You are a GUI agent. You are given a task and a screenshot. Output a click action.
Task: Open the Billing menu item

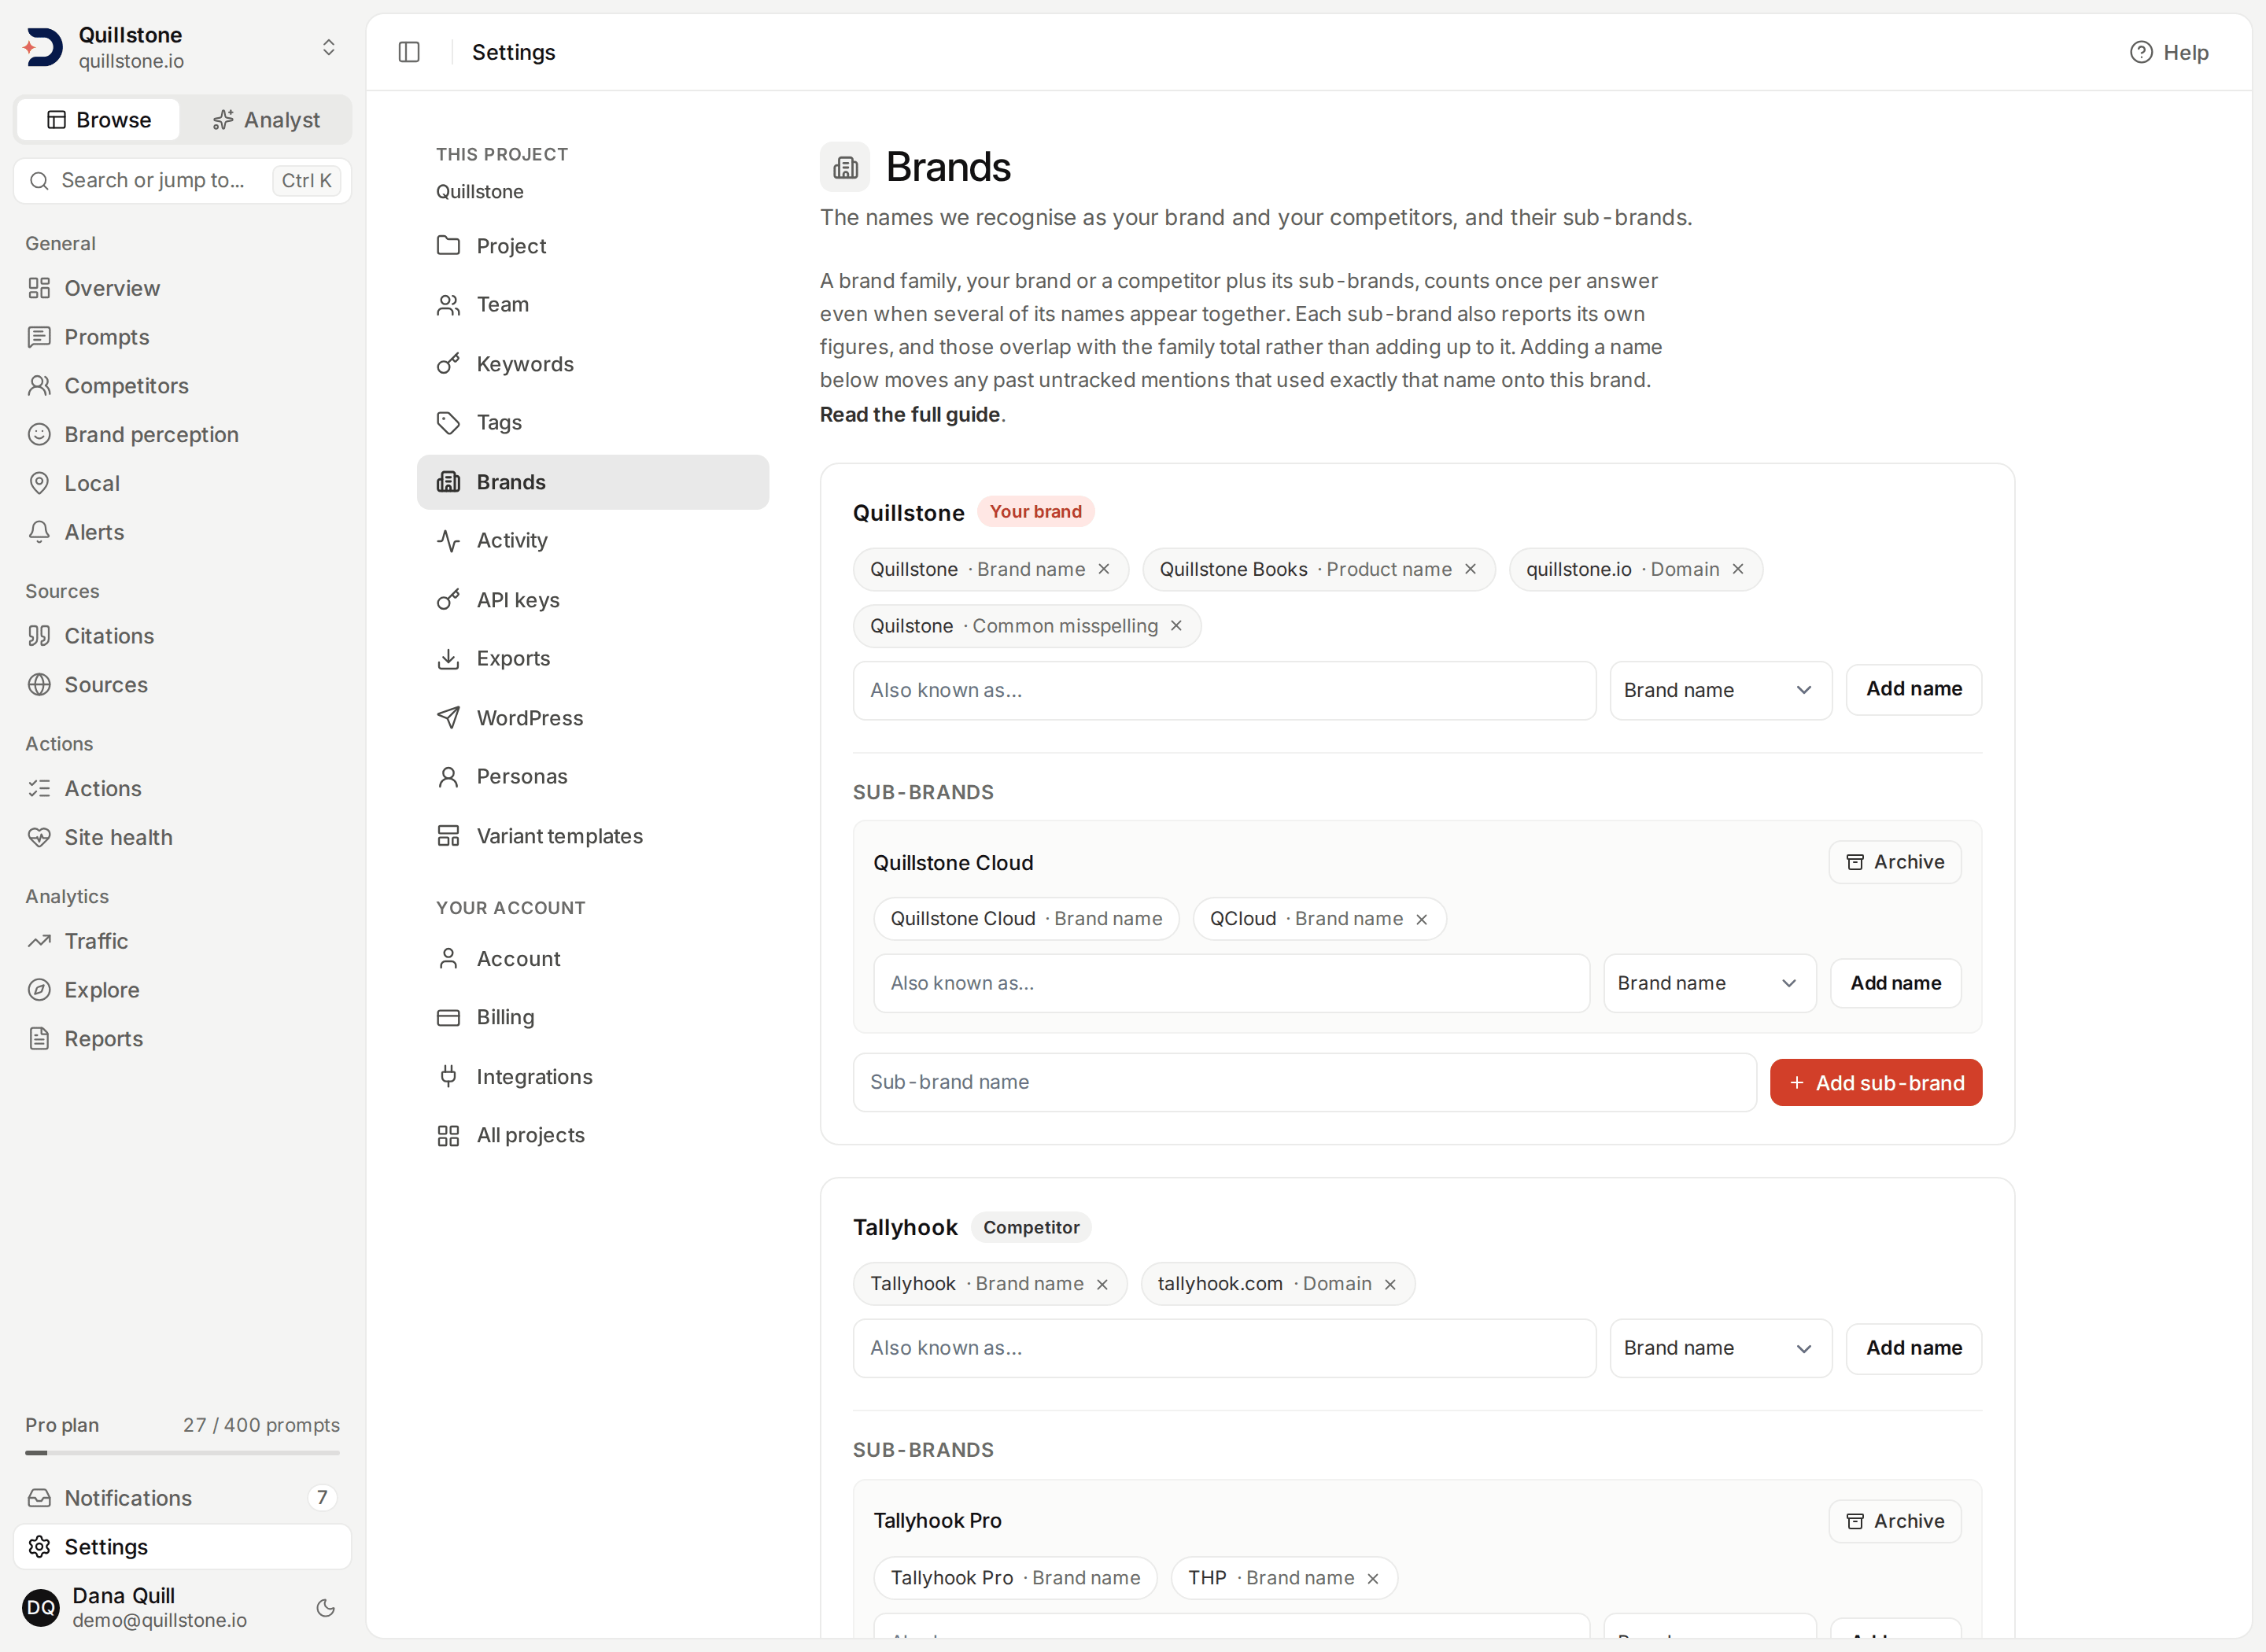click(593, 1017)
